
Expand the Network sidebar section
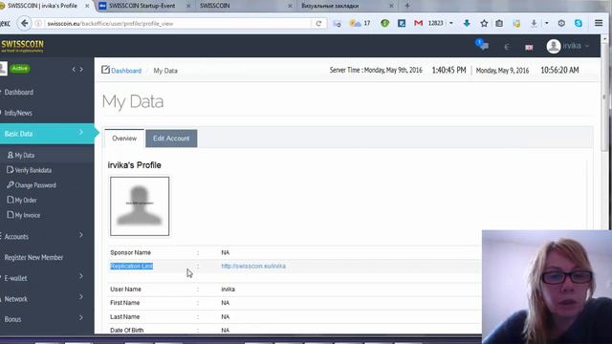tap(80, 297)
